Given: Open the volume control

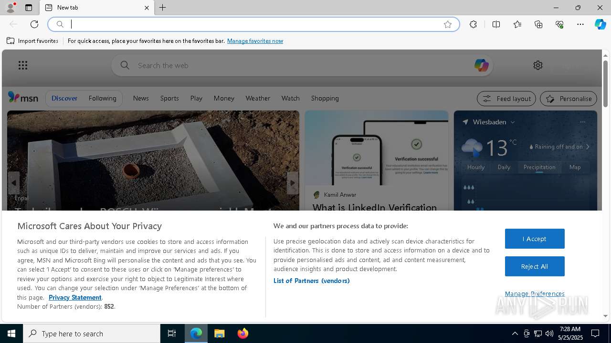Looking at the screenshot, I should (549, 333).
